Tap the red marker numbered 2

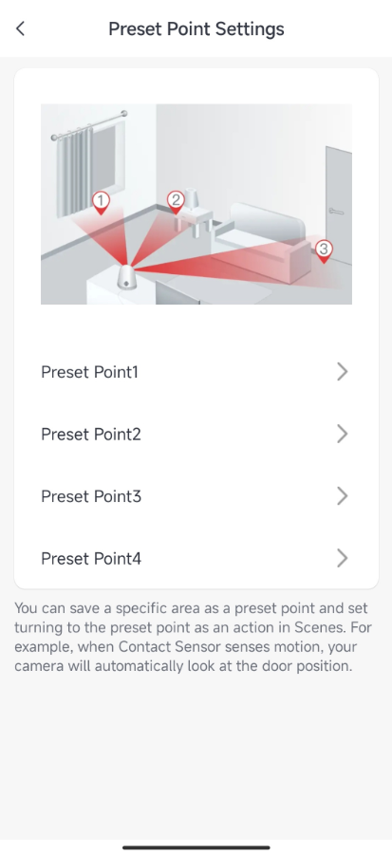point(176,202)
